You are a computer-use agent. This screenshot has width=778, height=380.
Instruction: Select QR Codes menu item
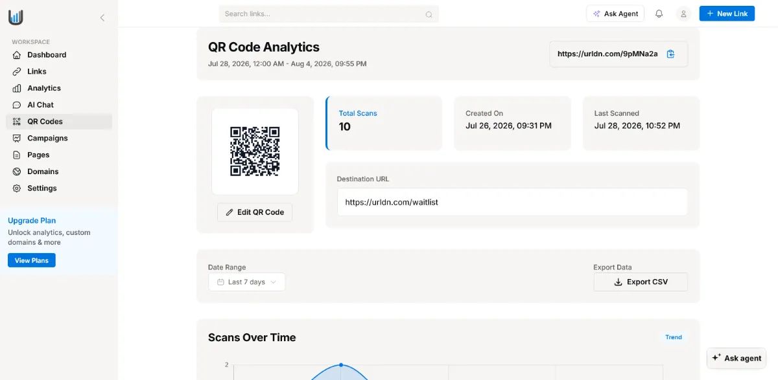58,122
